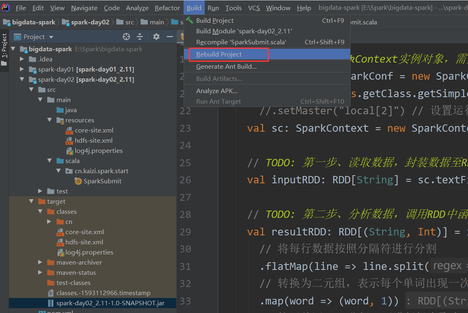Click the target folder icon
The height and width of the screenshot is (313, 468).
tap(42, 202)
